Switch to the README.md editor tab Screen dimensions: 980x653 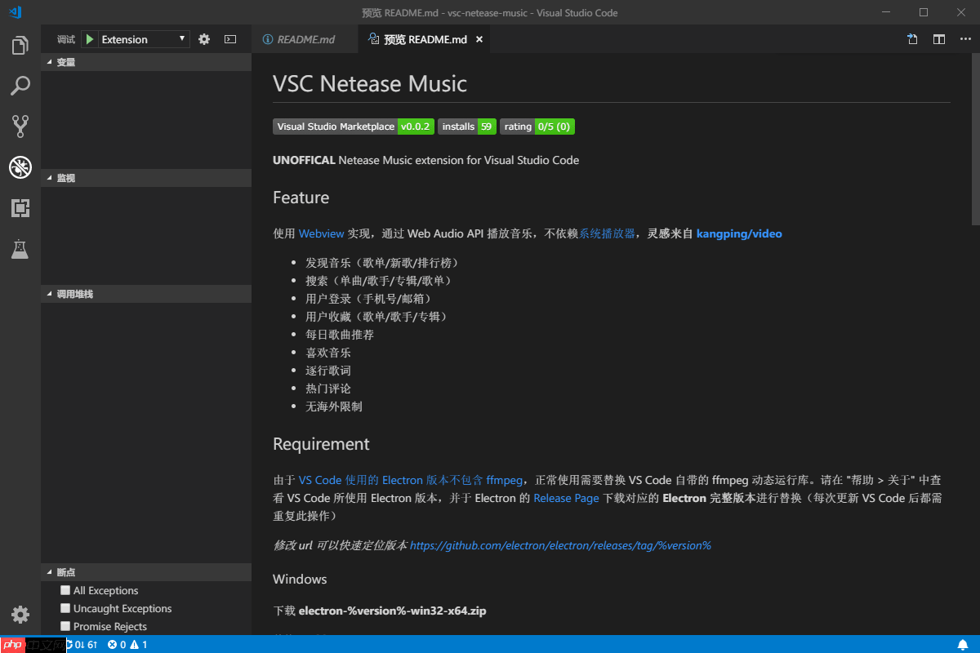(x=305, y=38)
